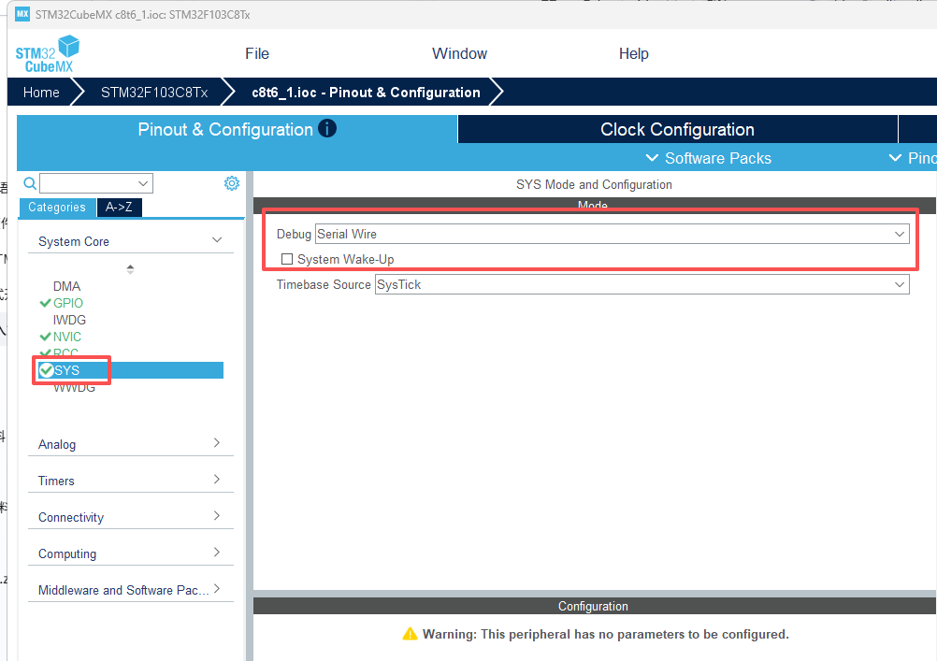Screen dimensions: 937x661
Task: Select the SYS peripheral entry
Action: click(x=130, y=370)
